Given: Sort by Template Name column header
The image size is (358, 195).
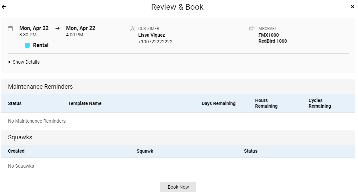Looking at the screenshot, I should [x=85, y=103].
